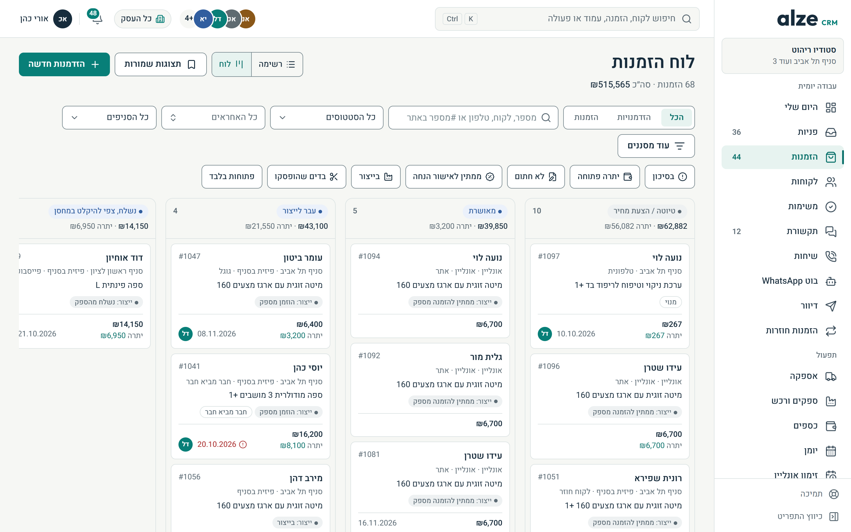The height and width of the screenshot is (532, 851).
Task: Open דיוור mailing section
Action: (x=782, y=306)
